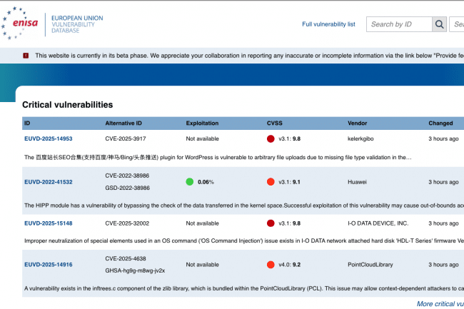The height and width of the screenshot is (309, 464).
Task: Click the CVSS score v4.0: 9.2
Action: [x=289, y=265]
